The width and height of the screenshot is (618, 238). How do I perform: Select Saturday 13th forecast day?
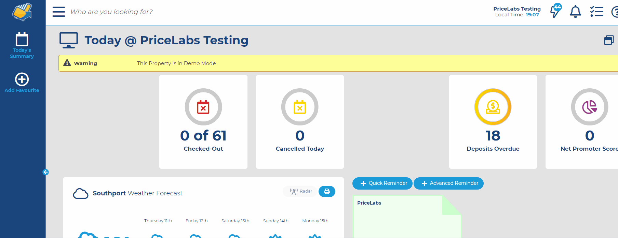[235, 221]
